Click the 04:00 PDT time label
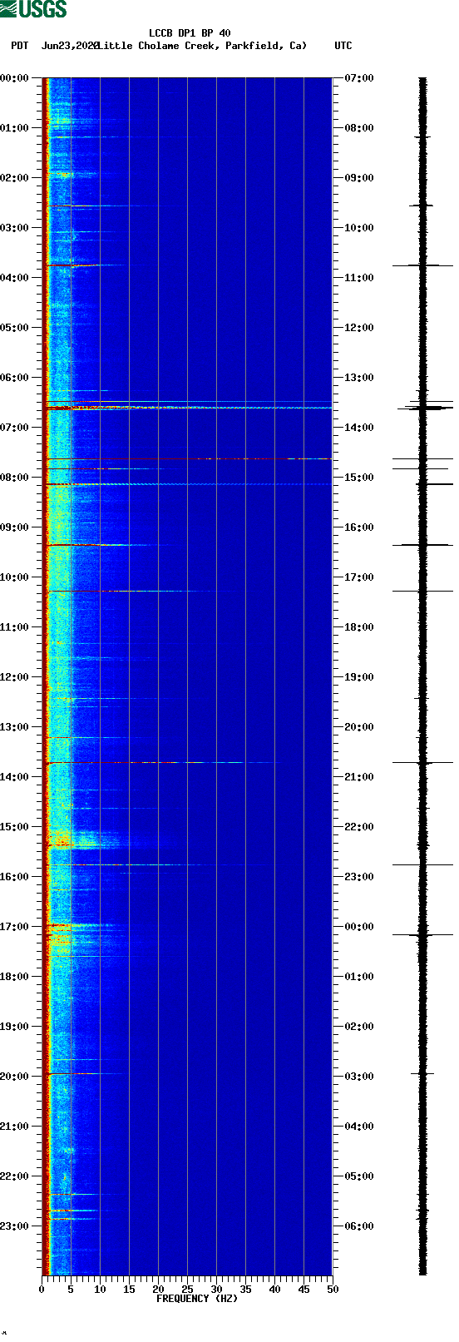This screenshot has height=1342, width=459. tap(15, 278)
